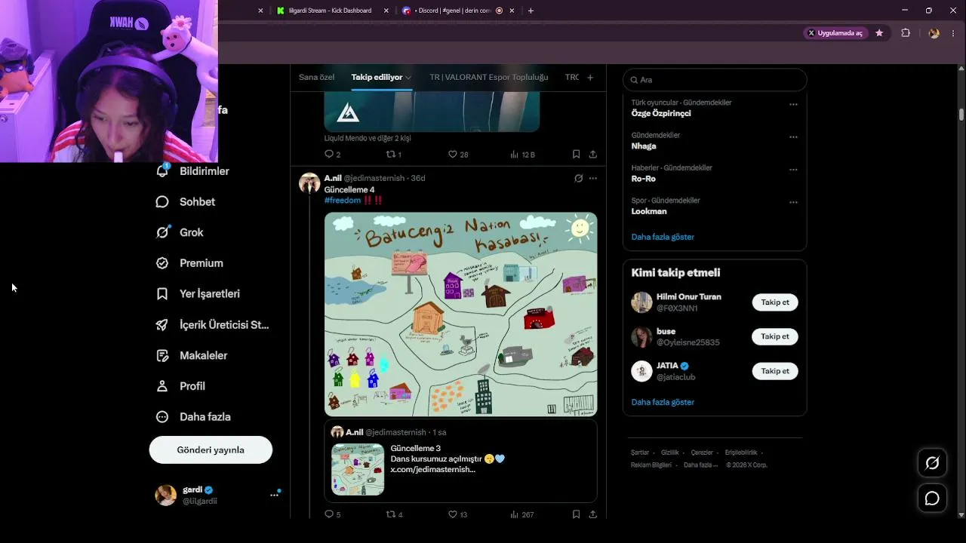Viewport: 966px width, 543px height.
Task: View analytics showing 12 B views
Action: pos(522,154)
